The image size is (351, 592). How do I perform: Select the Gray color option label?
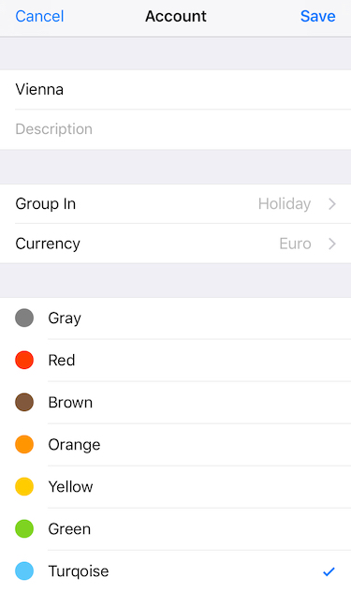[65, 318]
